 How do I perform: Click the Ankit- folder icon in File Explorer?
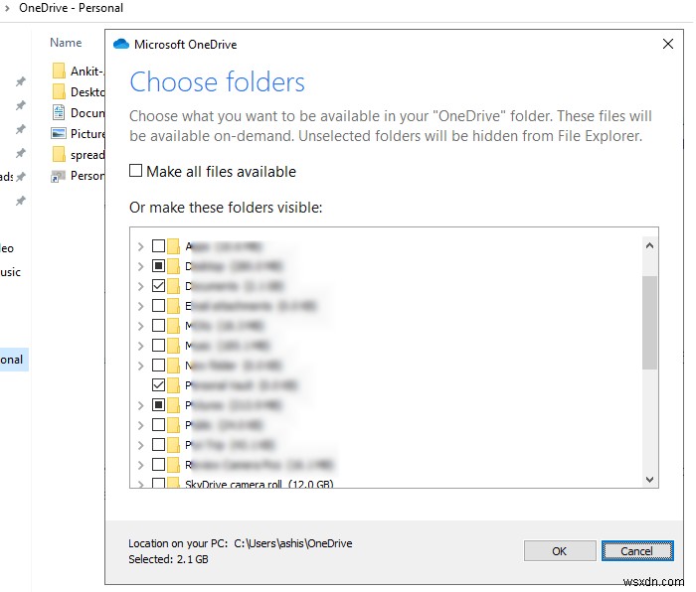pos(59,71)
